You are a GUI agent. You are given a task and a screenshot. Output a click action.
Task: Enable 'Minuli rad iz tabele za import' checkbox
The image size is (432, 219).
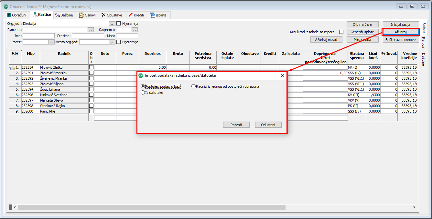341,32
